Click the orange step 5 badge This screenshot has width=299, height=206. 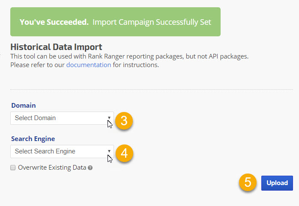tap(248, 182)
